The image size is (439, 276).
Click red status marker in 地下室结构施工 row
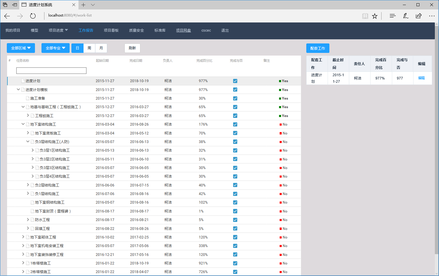pyautogui.click(x=281, y=124)
